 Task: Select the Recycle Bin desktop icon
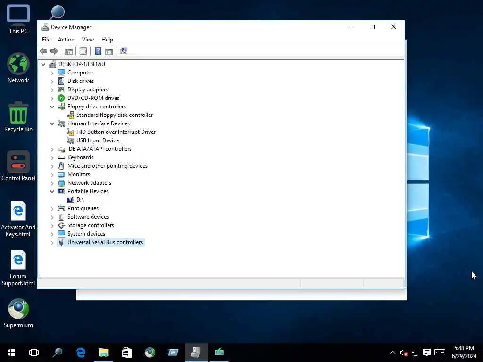18,117
